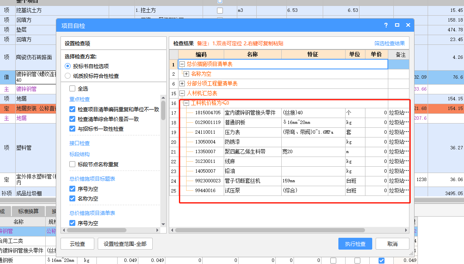The image size is (464, 264).
Task: Click the 云检查 button
Action: pyautogui.click(x=77, y=244)
